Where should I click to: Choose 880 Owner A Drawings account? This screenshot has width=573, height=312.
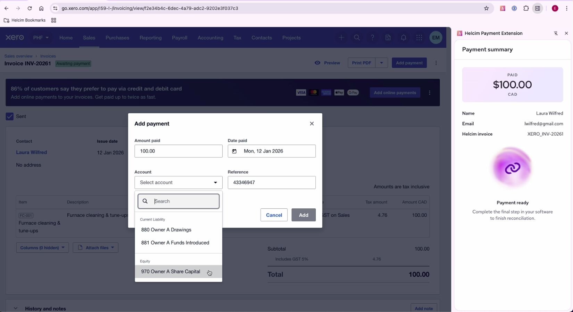click(166, 230)
